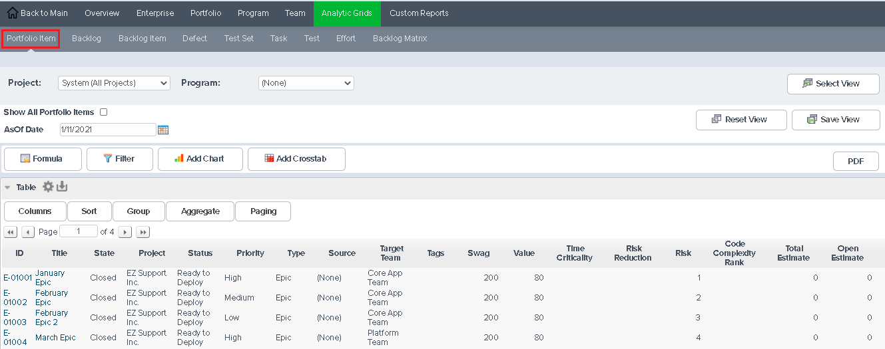Go to last page arrow
The height and width of the screenshot is (349, 885).
(143, 232)
